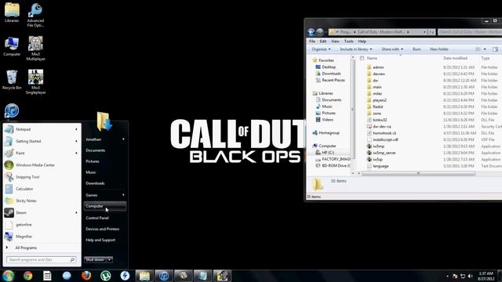This screenshot has width=502, height=282.
Task: Open Include in library dropdown
Action: (x=356, y=49)
